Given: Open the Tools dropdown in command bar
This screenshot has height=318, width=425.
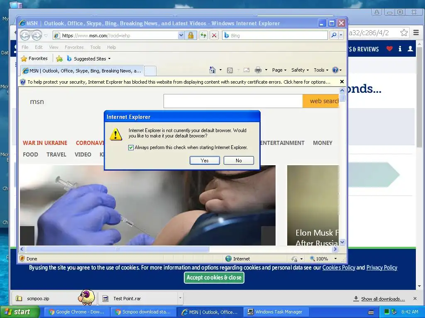Looking at the screenshot, I should click(x=321, y=70).
